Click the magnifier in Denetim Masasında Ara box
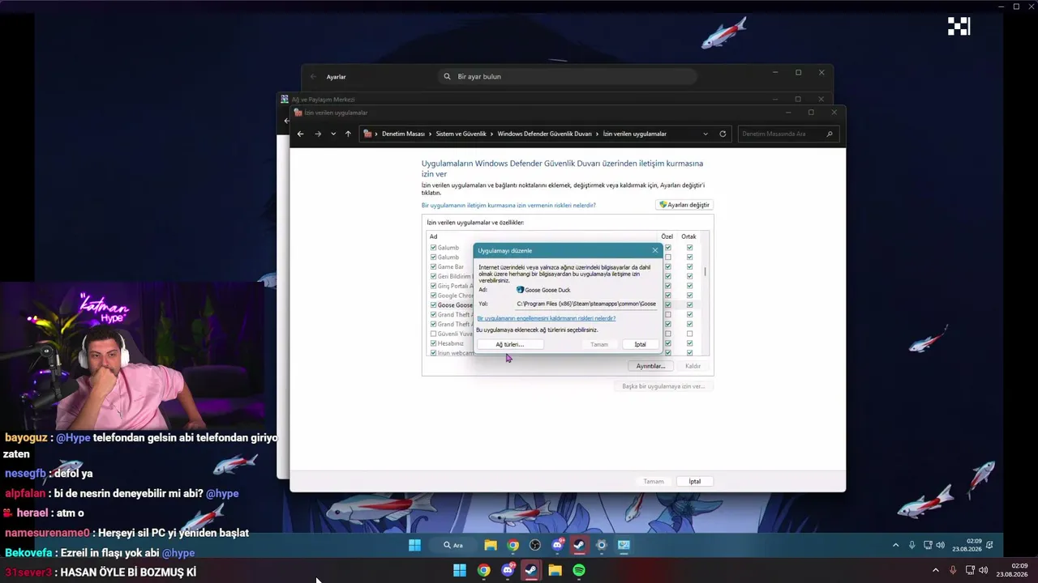Screen dimensions: 1038x583 (x=829, y=134)
